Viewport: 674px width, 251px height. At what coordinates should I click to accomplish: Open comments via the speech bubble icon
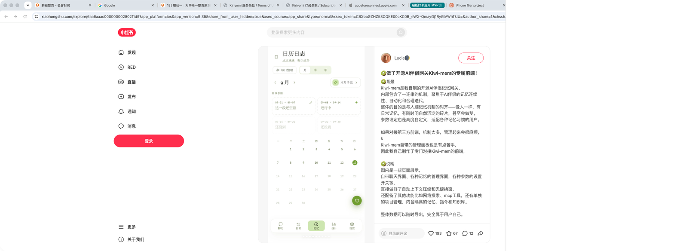465,233
